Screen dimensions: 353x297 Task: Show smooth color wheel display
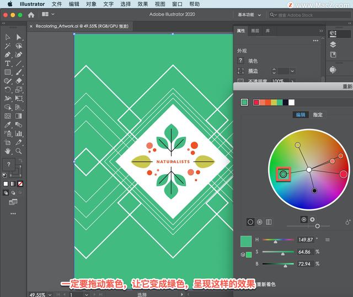[250, 222]
